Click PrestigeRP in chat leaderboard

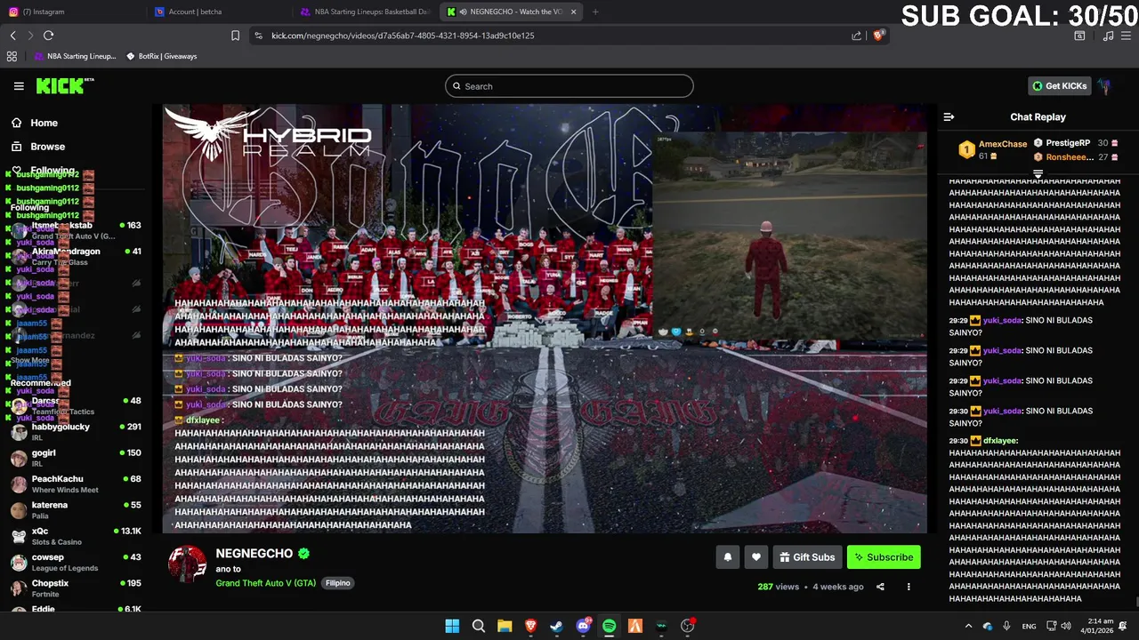point(1068,143)
